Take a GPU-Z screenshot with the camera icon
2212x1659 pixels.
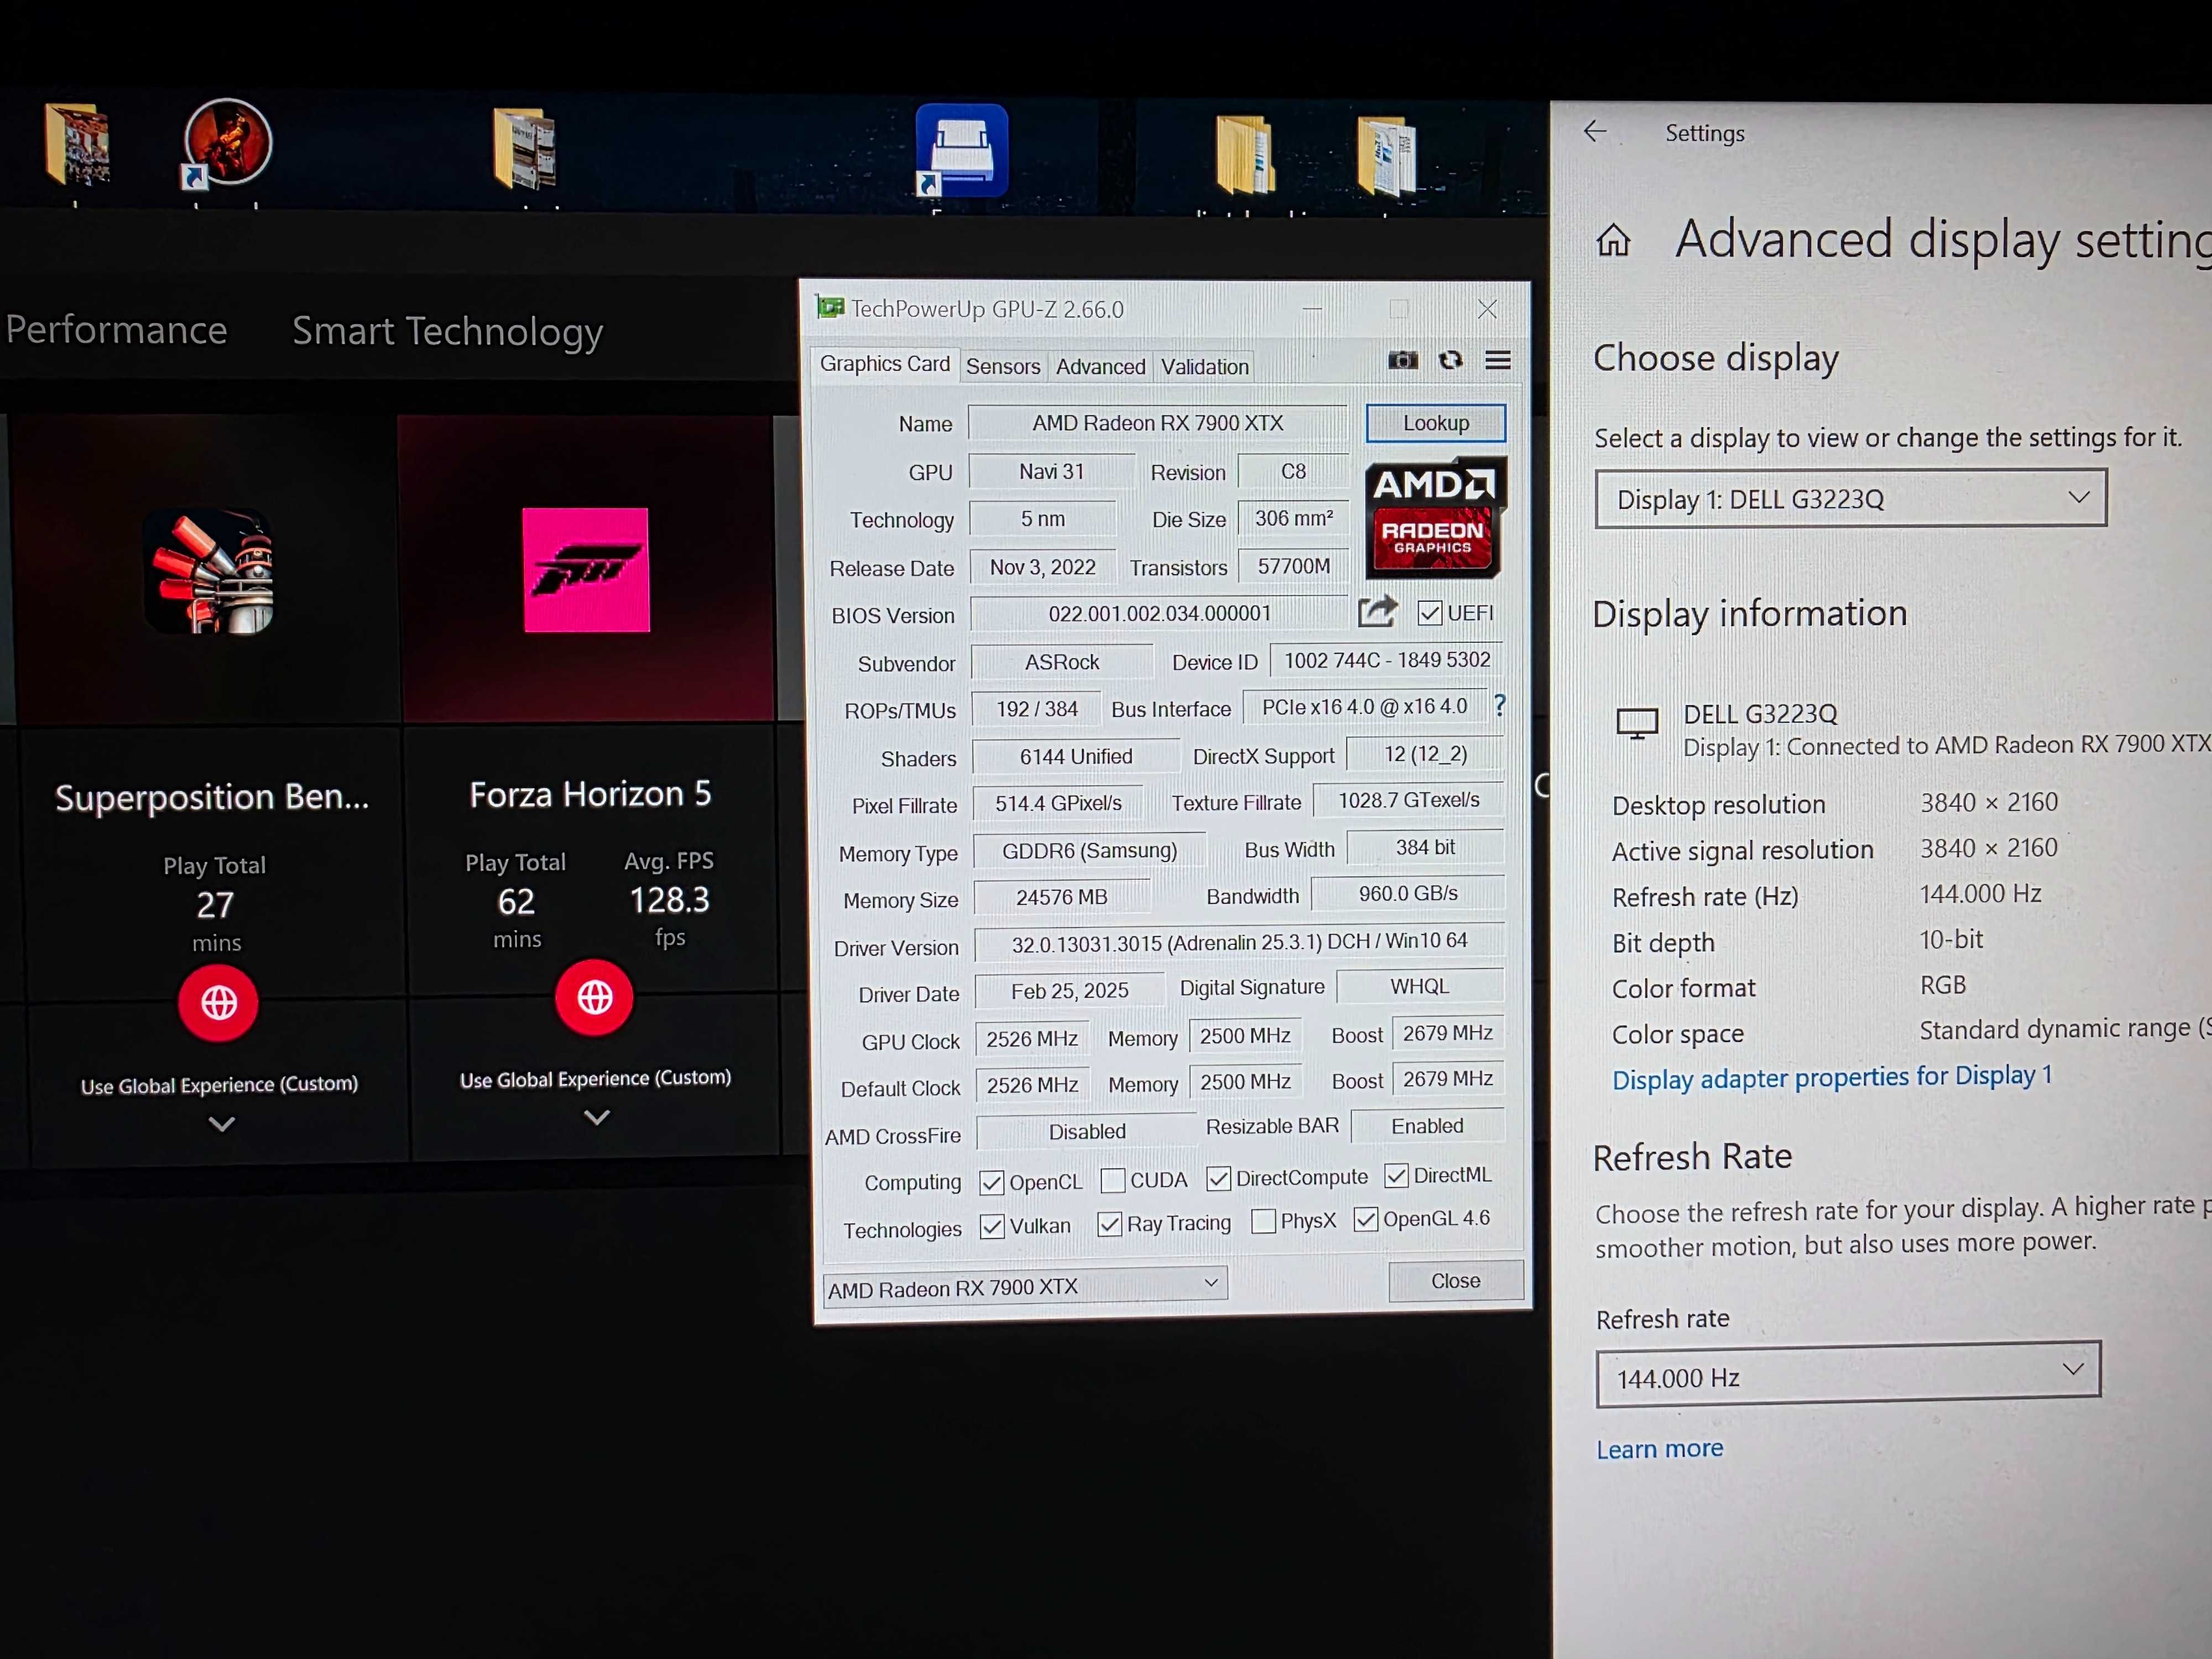point(1403,360)
